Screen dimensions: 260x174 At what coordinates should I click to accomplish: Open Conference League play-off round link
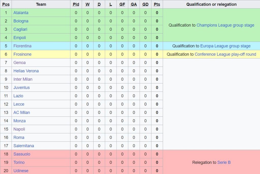coord(225,54)
